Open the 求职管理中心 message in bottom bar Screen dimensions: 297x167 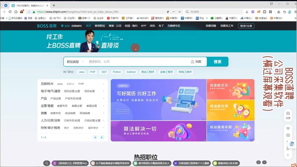(x=70, y=163)
